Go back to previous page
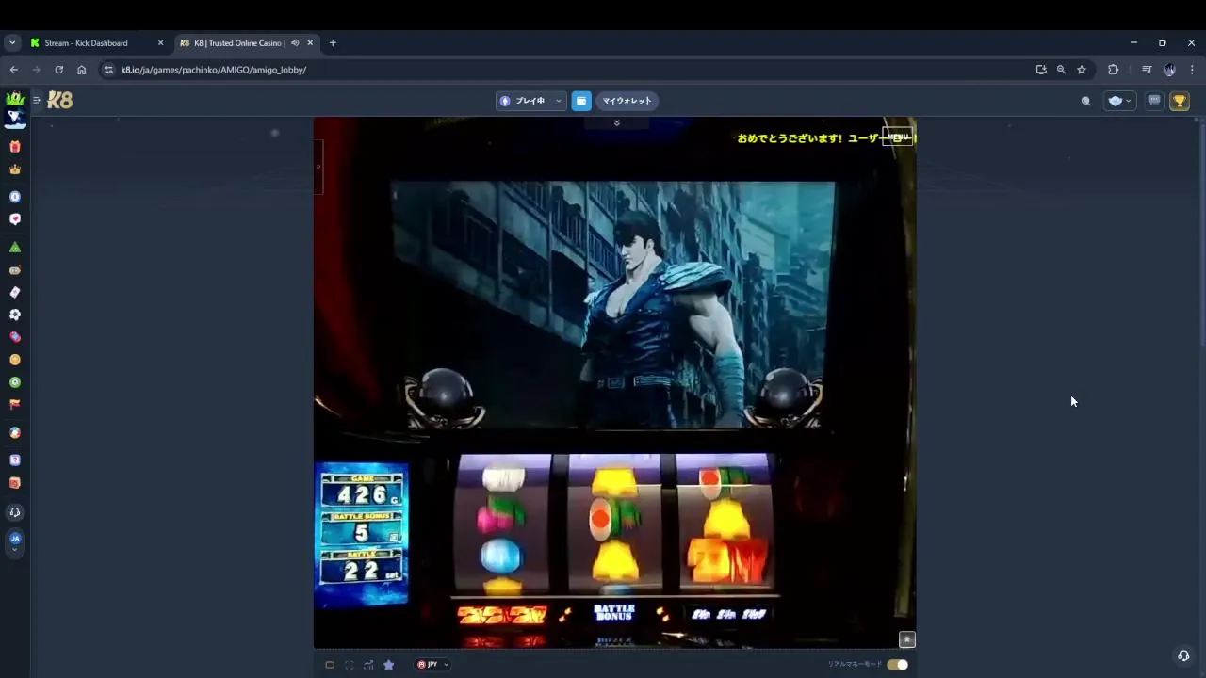The image size is (1206, 678). pyautogui.click(x=13, y=70)
